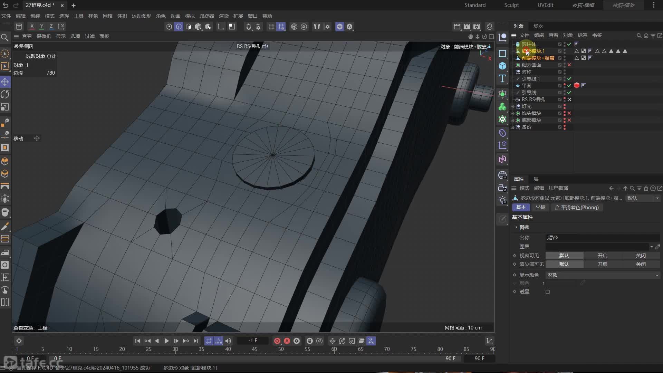Click the layout options three-dot icon

click(653, 5)
